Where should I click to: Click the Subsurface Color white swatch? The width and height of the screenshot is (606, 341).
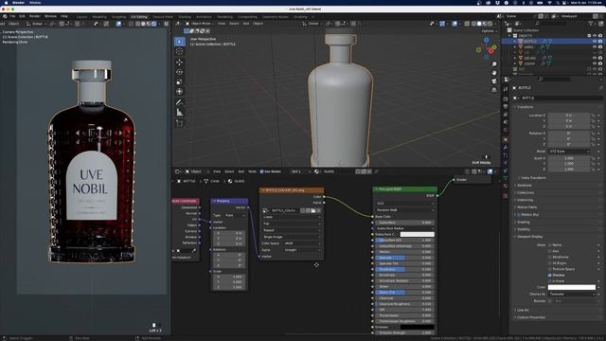click(x=417, y=234)
